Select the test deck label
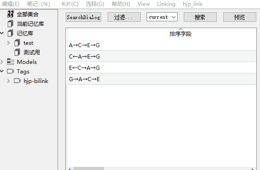This screenshot has width=260, height=170. pos(28,43)
